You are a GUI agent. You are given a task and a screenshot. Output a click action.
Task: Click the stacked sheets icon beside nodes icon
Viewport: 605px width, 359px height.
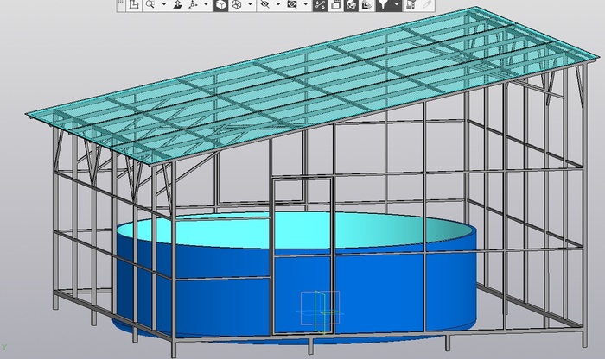(336, 4)
